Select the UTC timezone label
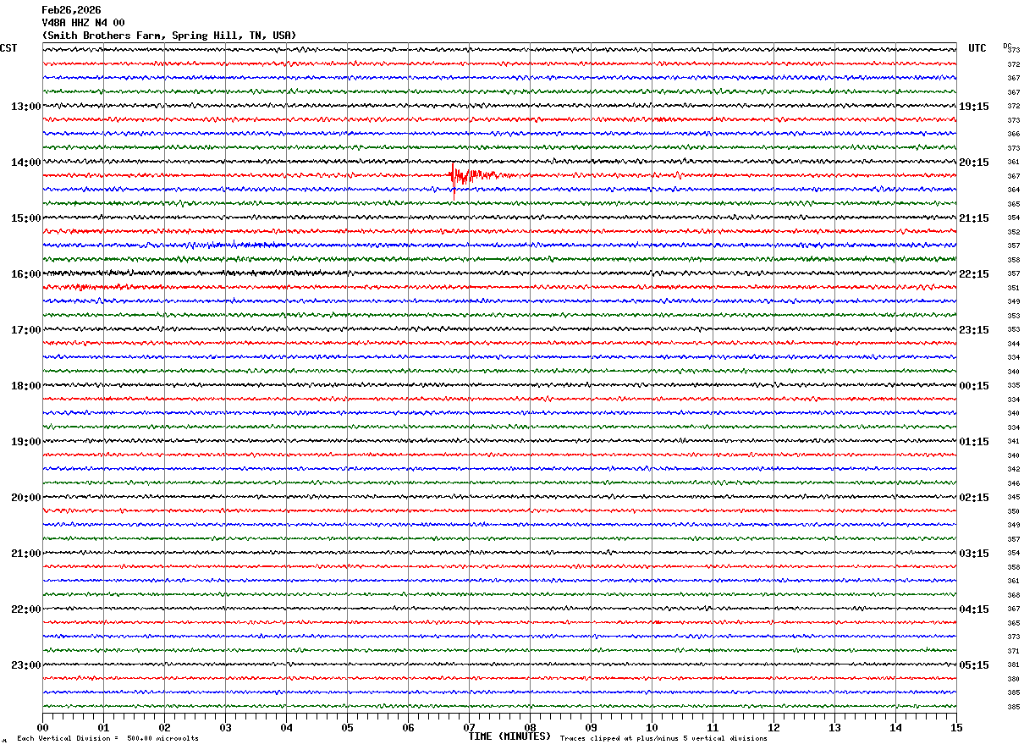 977,48
